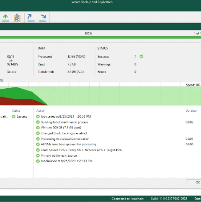Select 'VM size: 900 GB' log row
The width and height of the screenshot is (201, 202).
click(119, 128)
